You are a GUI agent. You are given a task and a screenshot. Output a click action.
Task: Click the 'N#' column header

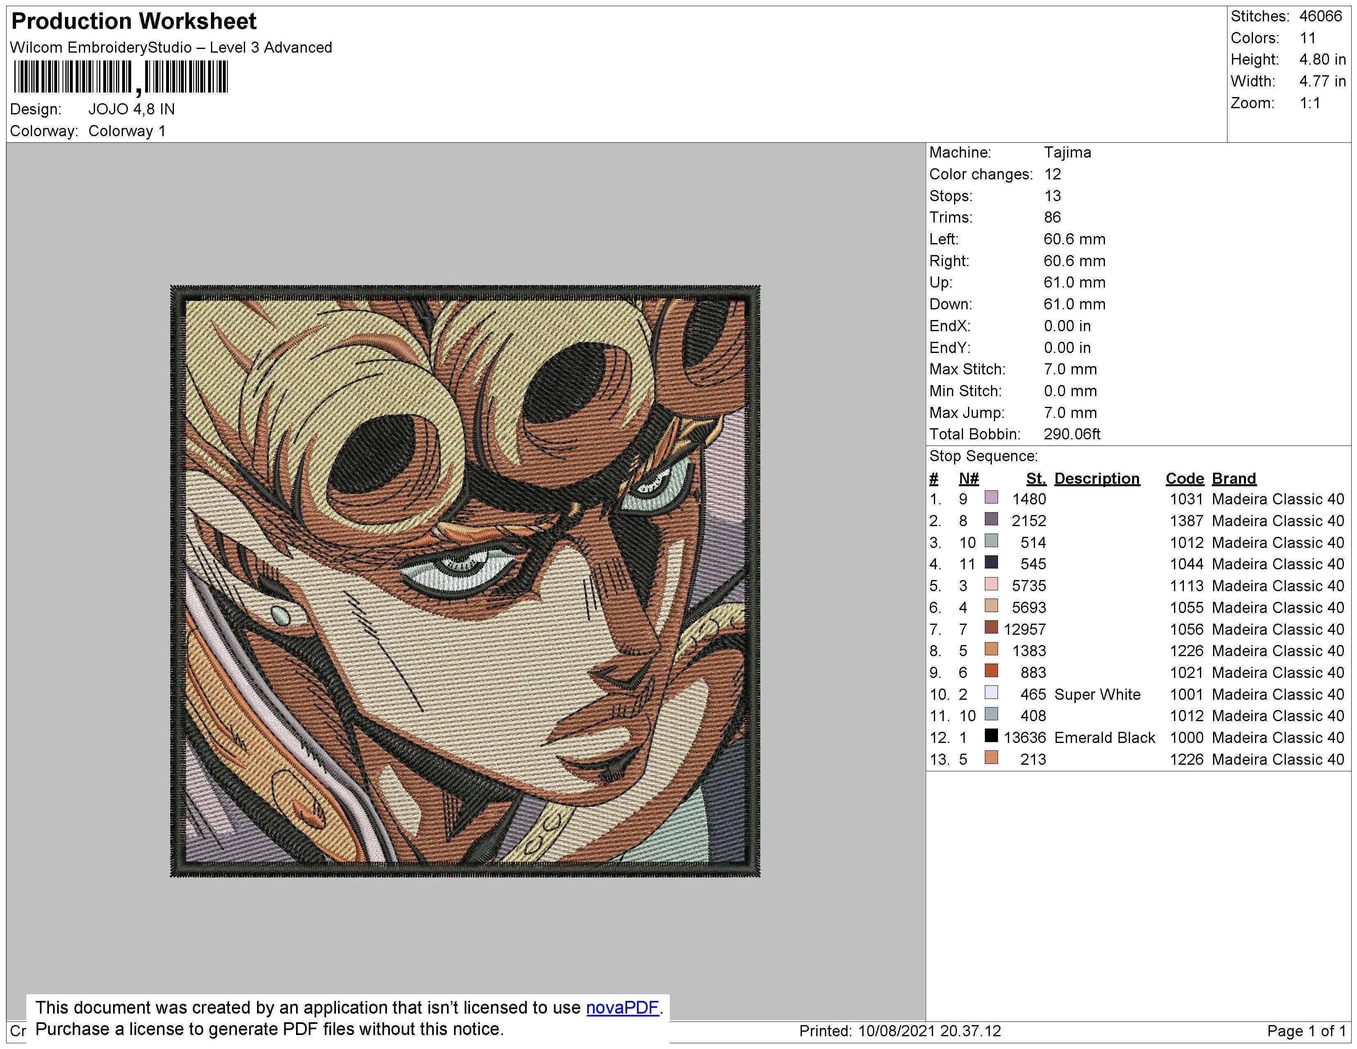968,478
